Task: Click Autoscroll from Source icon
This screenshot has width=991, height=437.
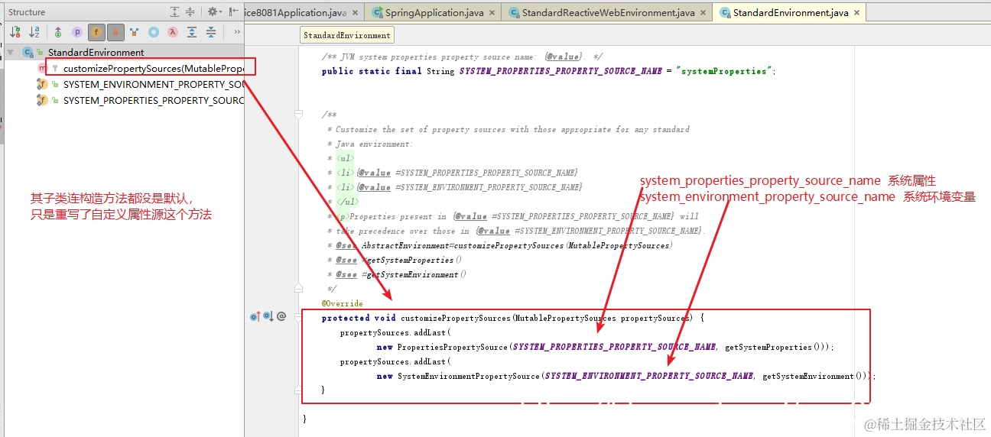Action: (x=211, y=32)
